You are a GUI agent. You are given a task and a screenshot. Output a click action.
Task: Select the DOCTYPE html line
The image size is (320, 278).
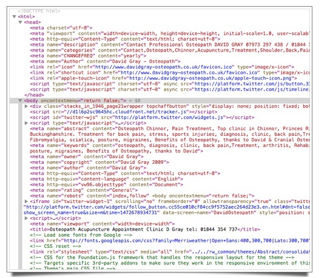39,11
